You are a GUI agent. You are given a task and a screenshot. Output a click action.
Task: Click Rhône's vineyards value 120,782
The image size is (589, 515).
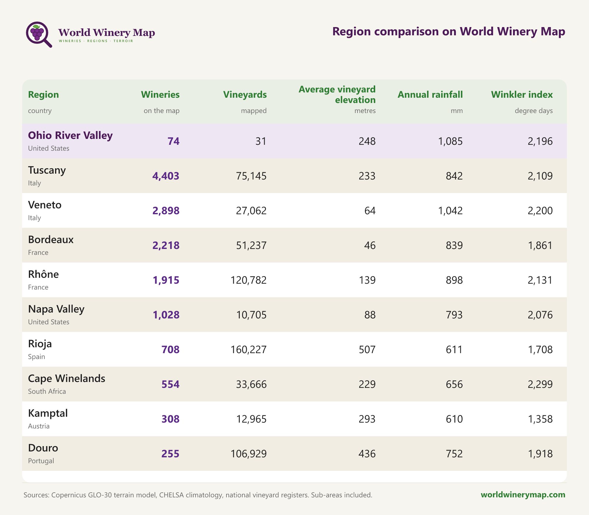[x=249, y=280]
